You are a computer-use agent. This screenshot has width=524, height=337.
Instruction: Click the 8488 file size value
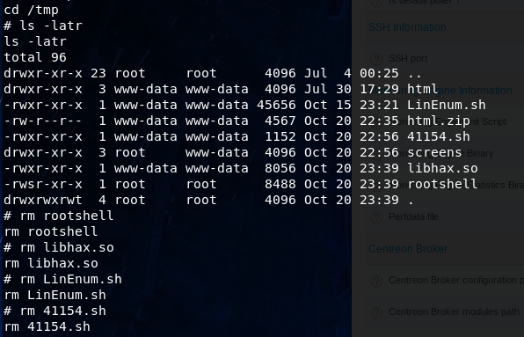280,184
